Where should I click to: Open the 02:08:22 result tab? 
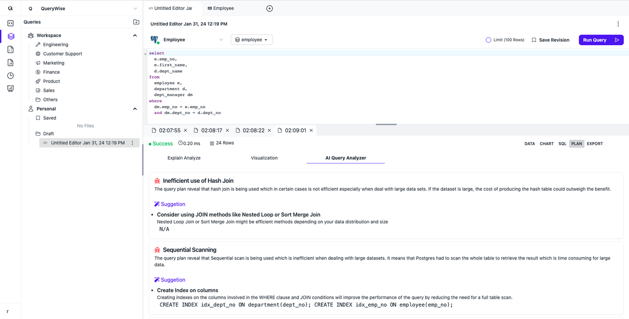[254, 131]
